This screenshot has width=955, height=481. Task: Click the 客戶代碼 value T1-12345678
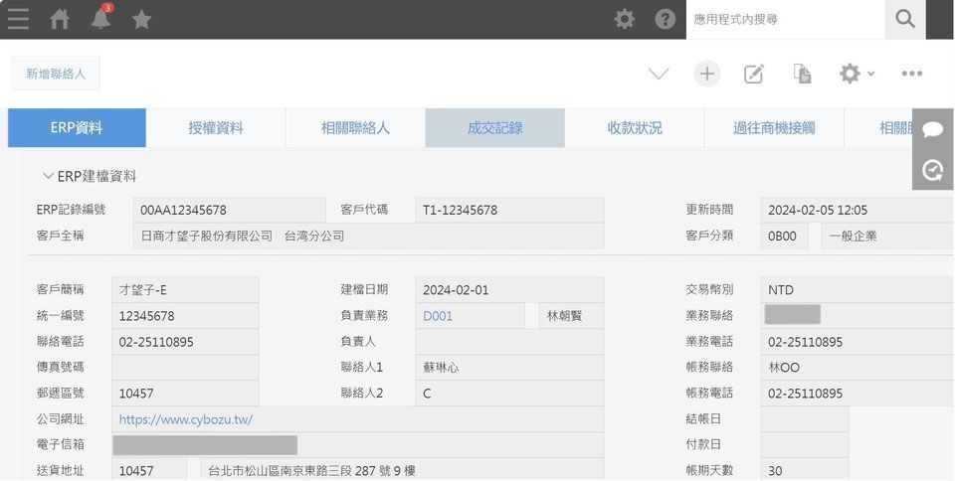click(509, 210)
